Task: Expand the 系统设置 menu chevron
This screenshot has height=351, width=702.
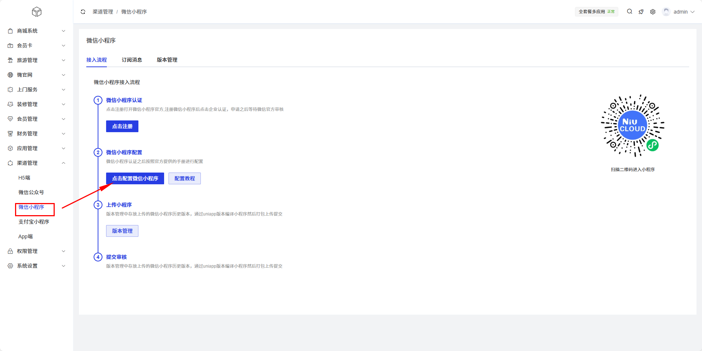Action: pos(64,266)
